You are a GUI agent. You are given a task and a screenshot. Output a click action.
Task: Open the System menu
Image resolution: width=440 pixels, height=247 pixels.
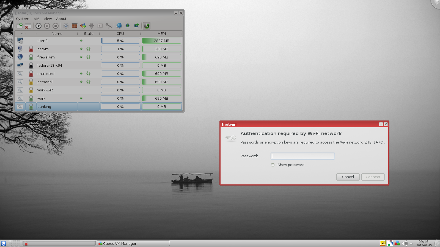click(x=23, y=19)
